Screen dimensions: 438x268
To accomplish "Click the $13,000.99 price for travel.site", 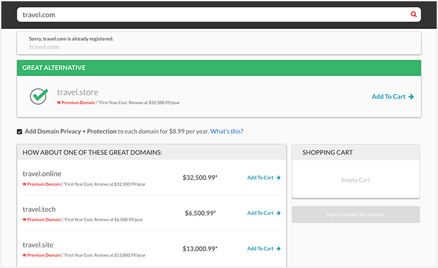I will point(200,249).
